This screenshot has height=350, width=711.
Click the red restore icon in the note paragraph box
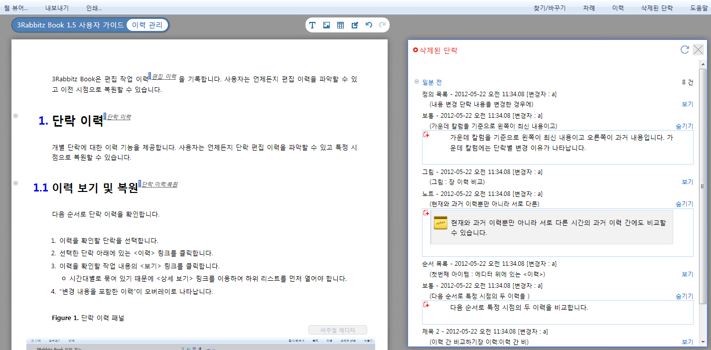[x=426, y=213]
